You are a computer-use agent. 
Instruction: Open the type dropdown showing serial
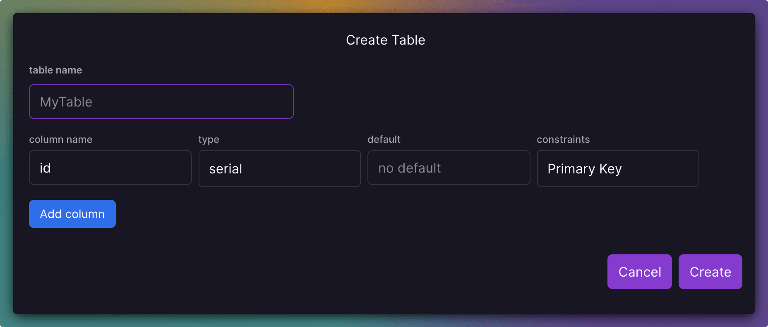click(x=280, y=168)
